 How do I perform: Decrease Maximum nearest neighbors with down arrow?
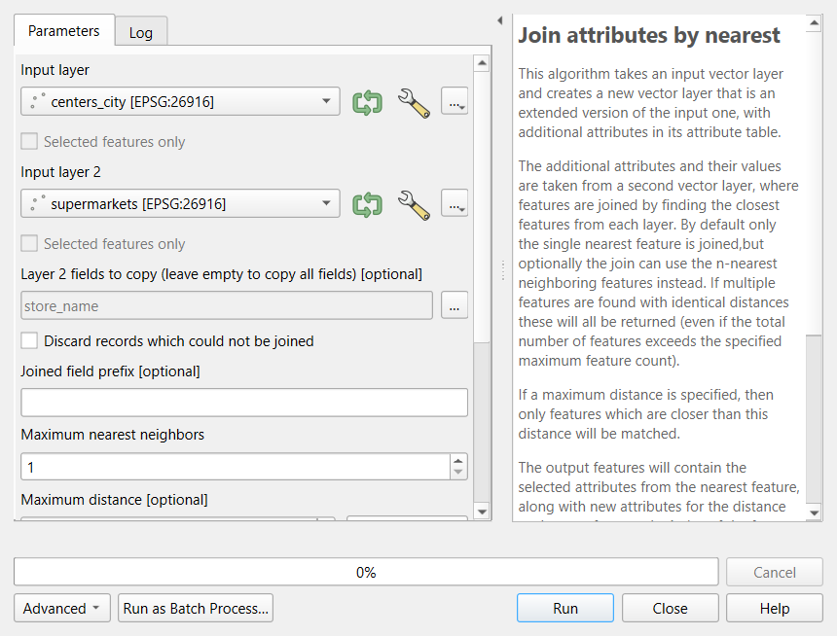[458, 473]
